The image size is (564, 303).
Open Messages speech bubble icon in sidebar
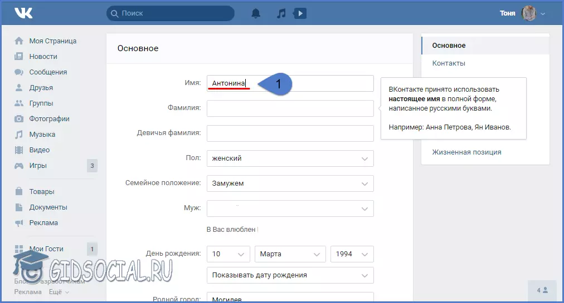point(19,72)
